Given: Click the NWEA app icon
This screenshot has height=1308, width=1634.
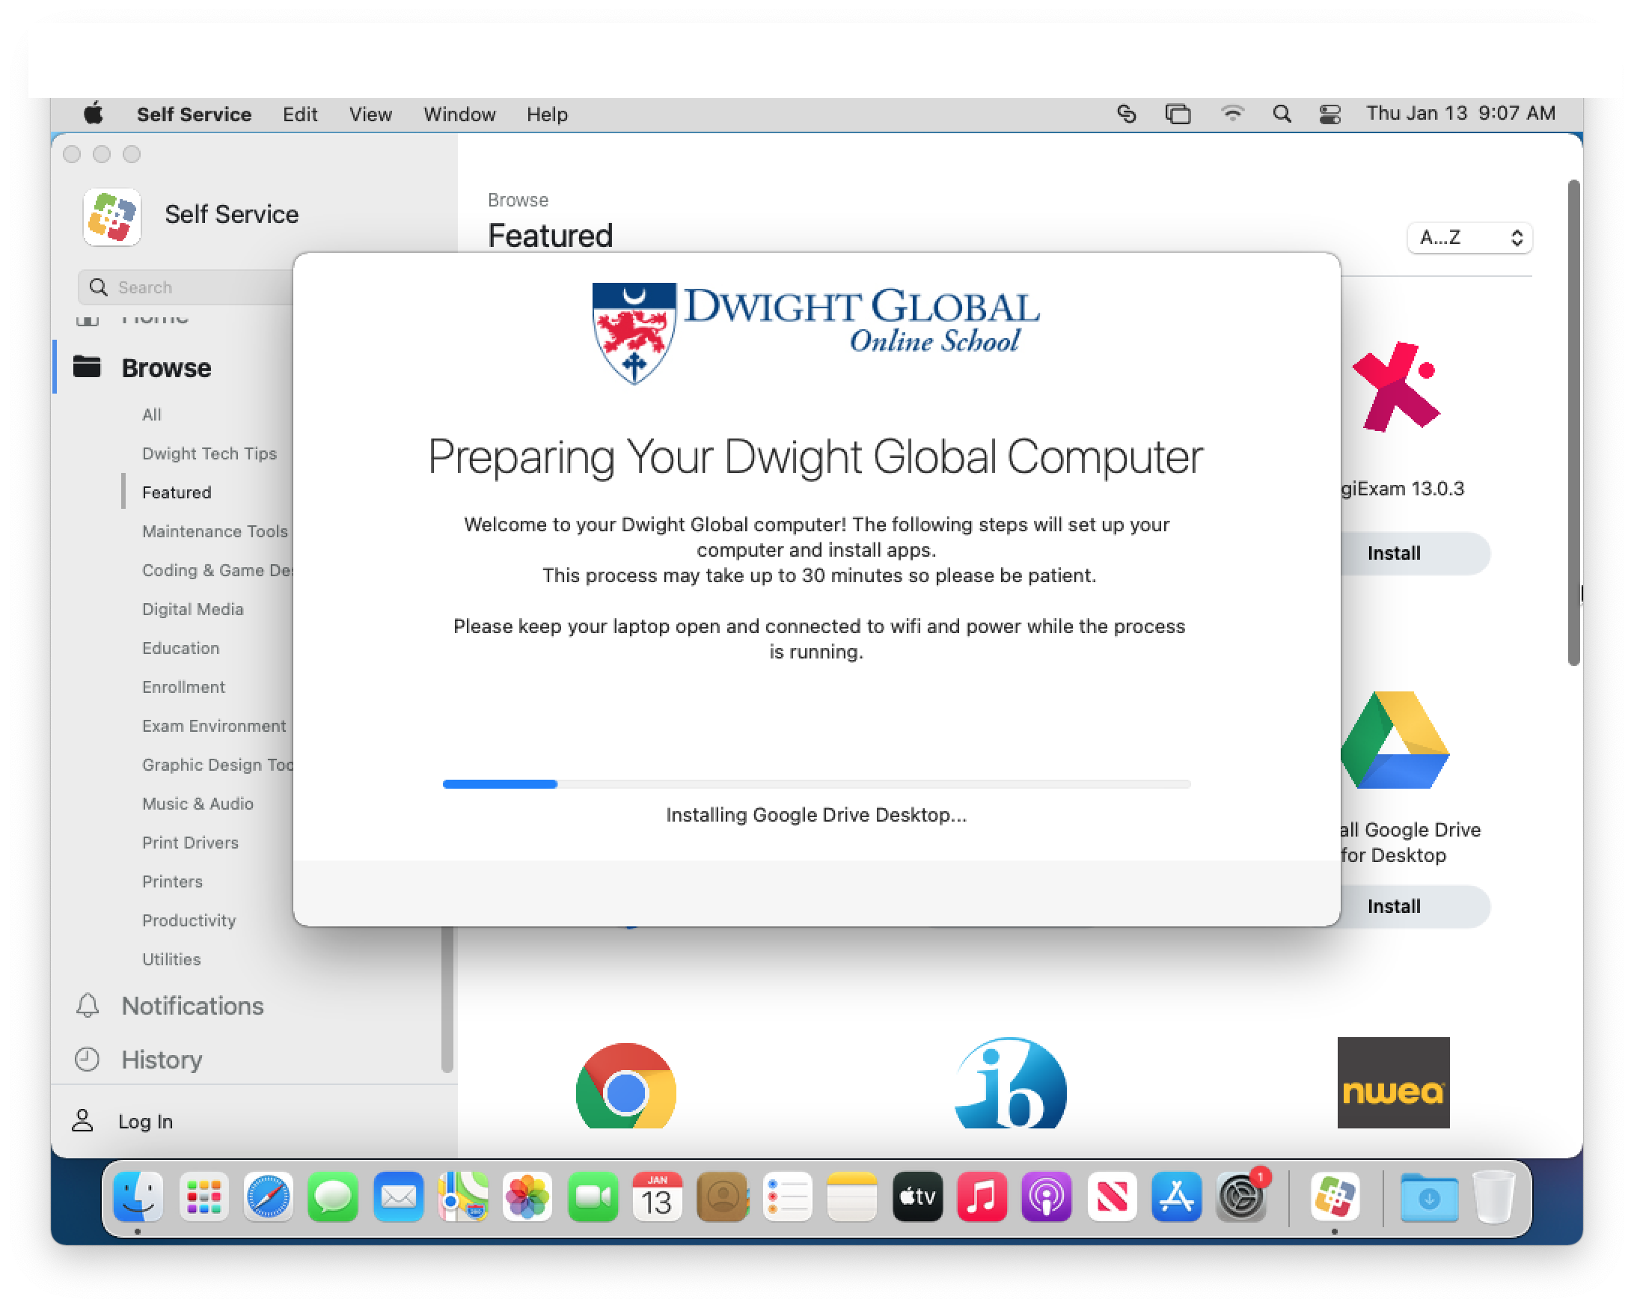Looking at the screenshot, I should coord(1392,1082).
